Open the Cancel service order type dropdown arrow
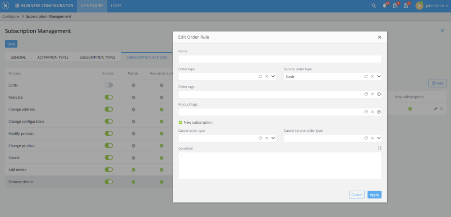451x217 pixels. click(x=379, y=138)
